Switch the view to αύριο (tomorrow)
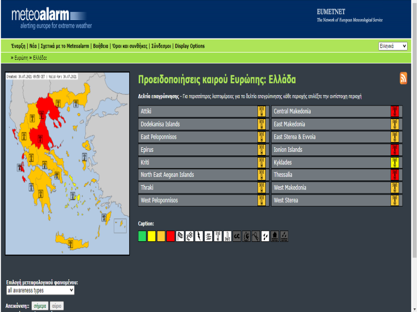 point(56,306)
